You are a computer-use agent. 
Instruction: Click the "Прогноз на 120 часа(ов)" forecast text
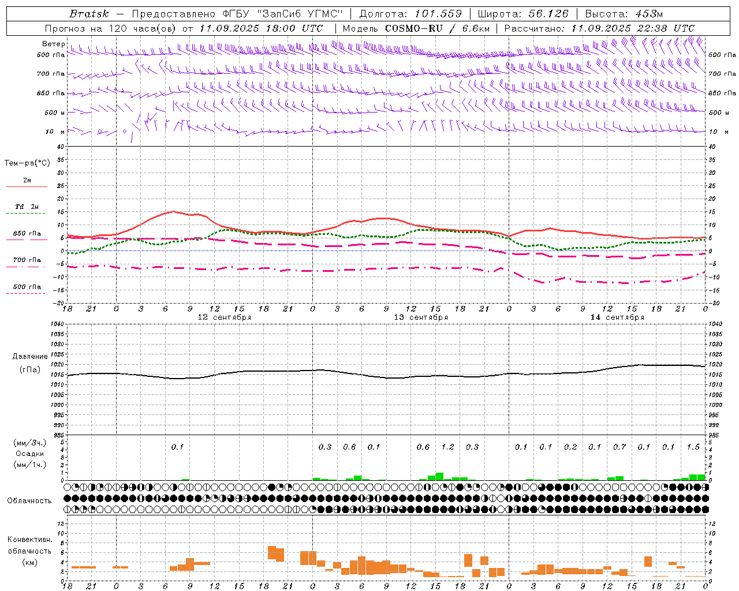tap(111, 28)
